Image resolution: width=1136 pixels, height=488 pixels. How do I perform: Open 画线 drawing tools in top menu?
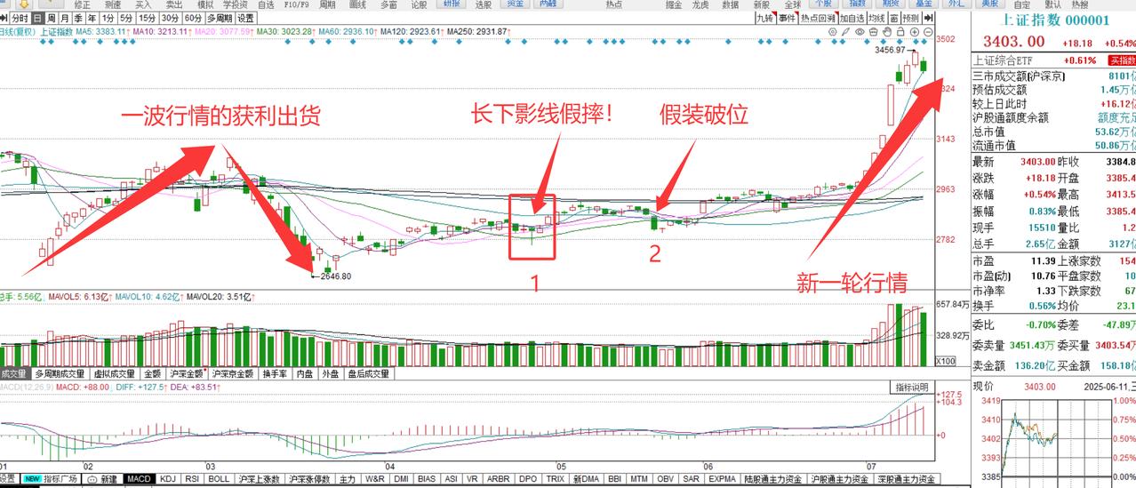click(357, 4)
